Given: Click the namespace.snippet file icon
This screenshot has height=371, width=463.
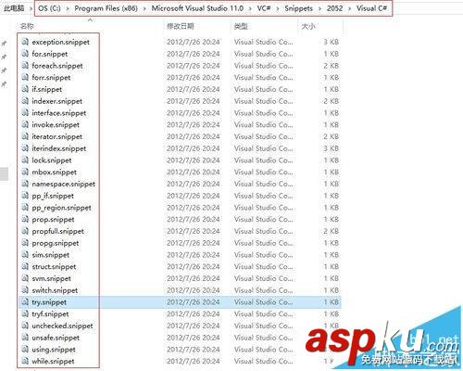Looking at the screenshot, I should 25,184.
